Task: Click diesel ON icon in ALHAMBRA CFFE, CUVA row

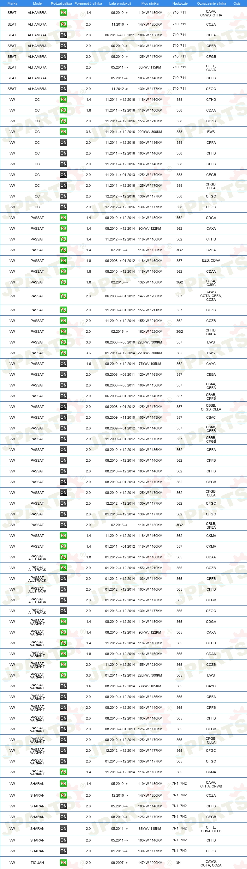Action: [63, 67]
